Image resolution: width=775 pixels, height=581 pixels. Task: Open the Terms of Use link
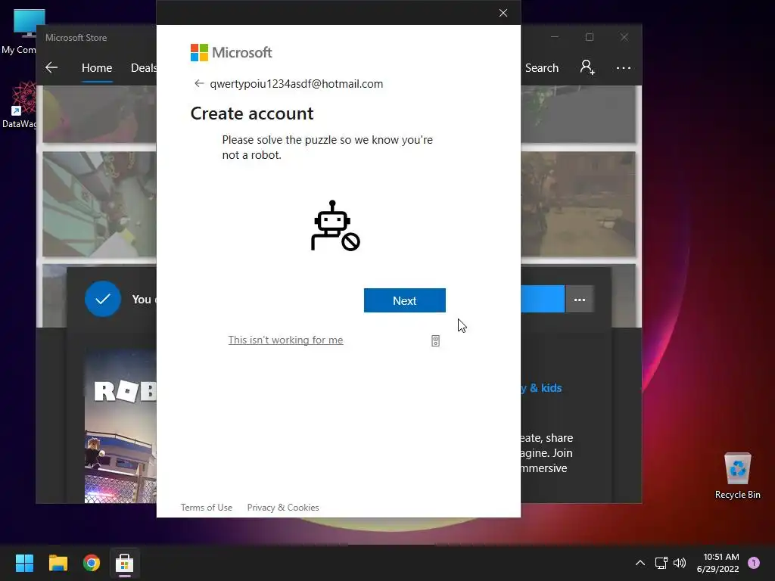click(x=206, y=508)
